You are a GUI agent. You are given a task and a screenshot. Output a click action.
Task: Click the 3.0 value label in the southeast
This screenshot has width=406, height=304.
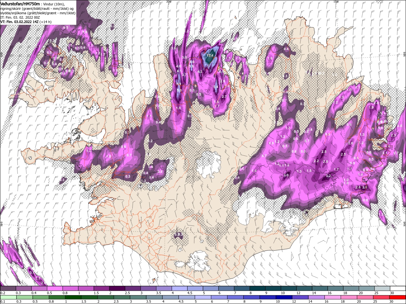(x=286, y=175)
